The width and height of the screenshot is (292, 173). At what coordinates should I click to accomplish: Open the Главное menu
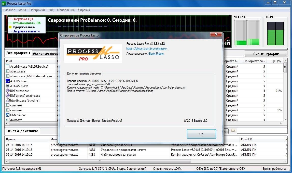click(x=9, y=10)
